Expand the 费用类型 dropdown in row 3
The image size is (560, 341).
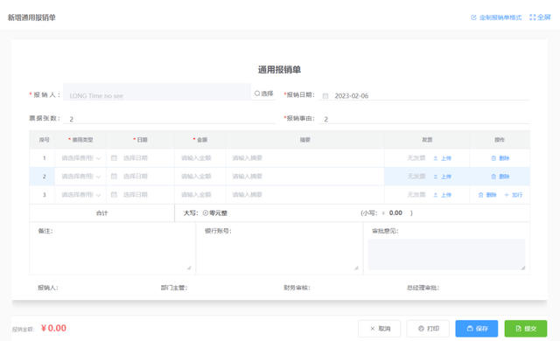pos(80,195)
